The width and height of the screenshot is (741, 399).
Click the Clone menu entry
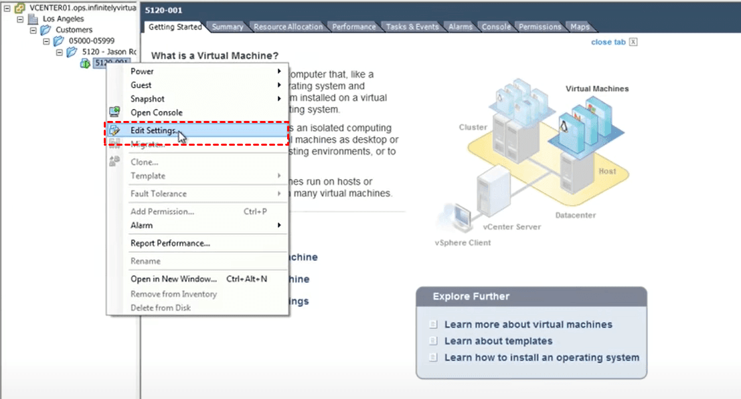(197, 162)
